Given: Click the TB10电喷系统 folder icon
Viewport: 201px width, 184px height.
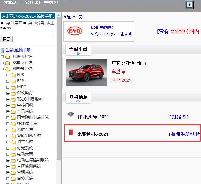Looking at the screenshot, I should (x=13, y=99).
